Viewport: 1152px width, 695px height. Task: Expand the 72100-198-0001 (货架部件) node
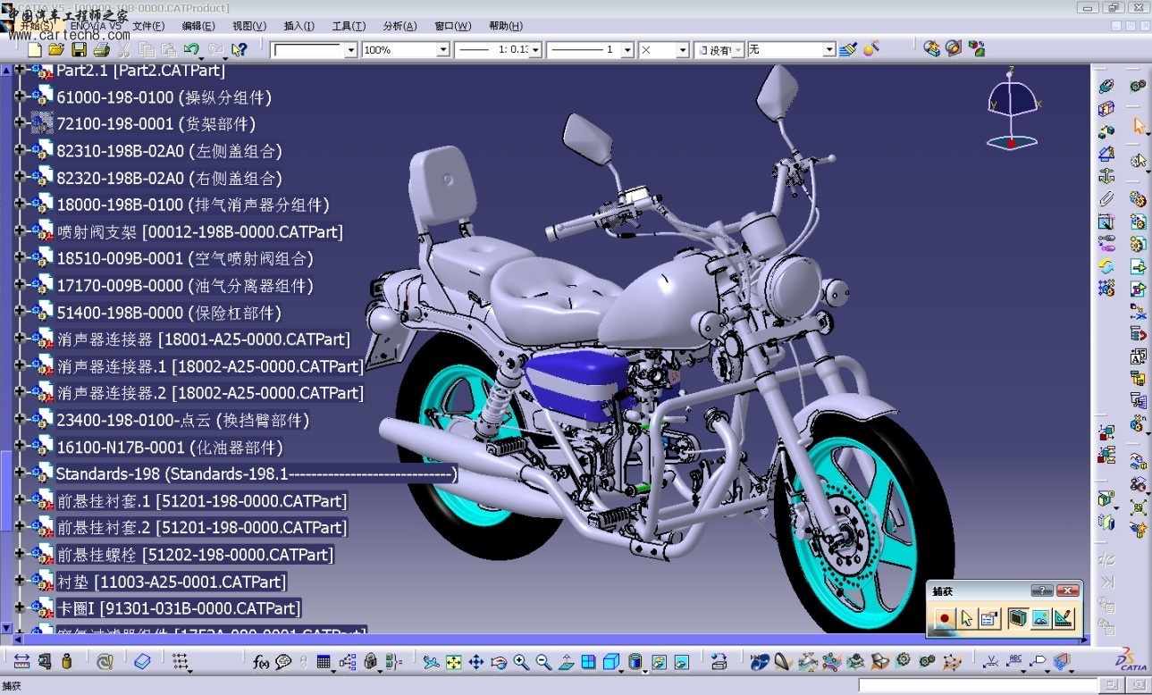pos(20,123)
